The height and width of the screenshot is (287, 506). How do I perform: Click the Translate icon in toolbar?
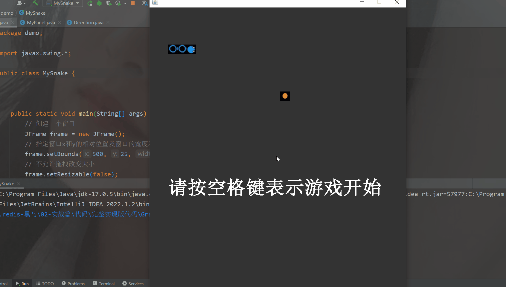click(x=145, y=3)
